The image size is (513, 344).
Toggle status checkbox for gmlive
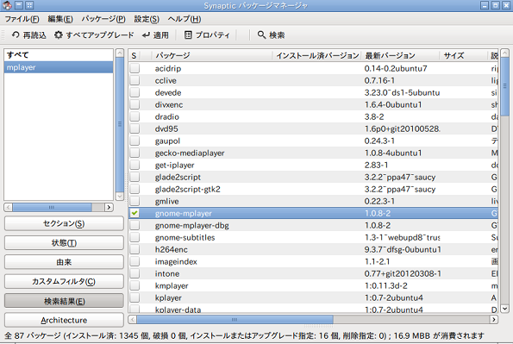click(x=135, y=201)
